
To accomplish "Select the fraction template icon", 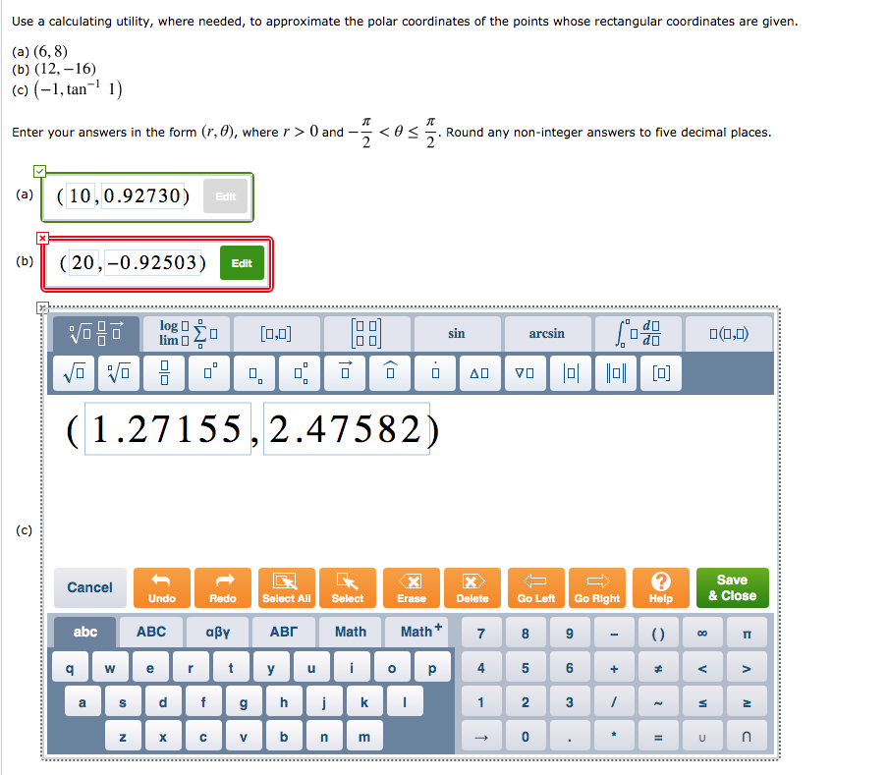I will pyautogui.click(x=164, y=372).
